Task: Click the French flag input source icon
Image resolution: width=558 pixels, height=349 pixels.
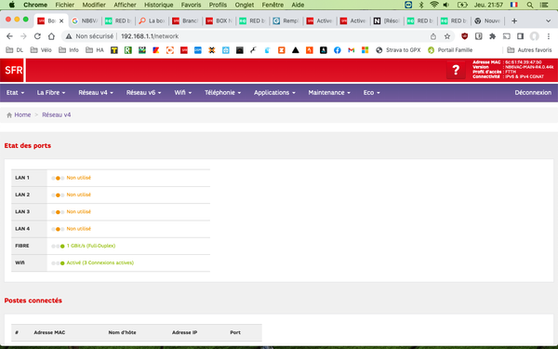Action: (x=514, y=5)
